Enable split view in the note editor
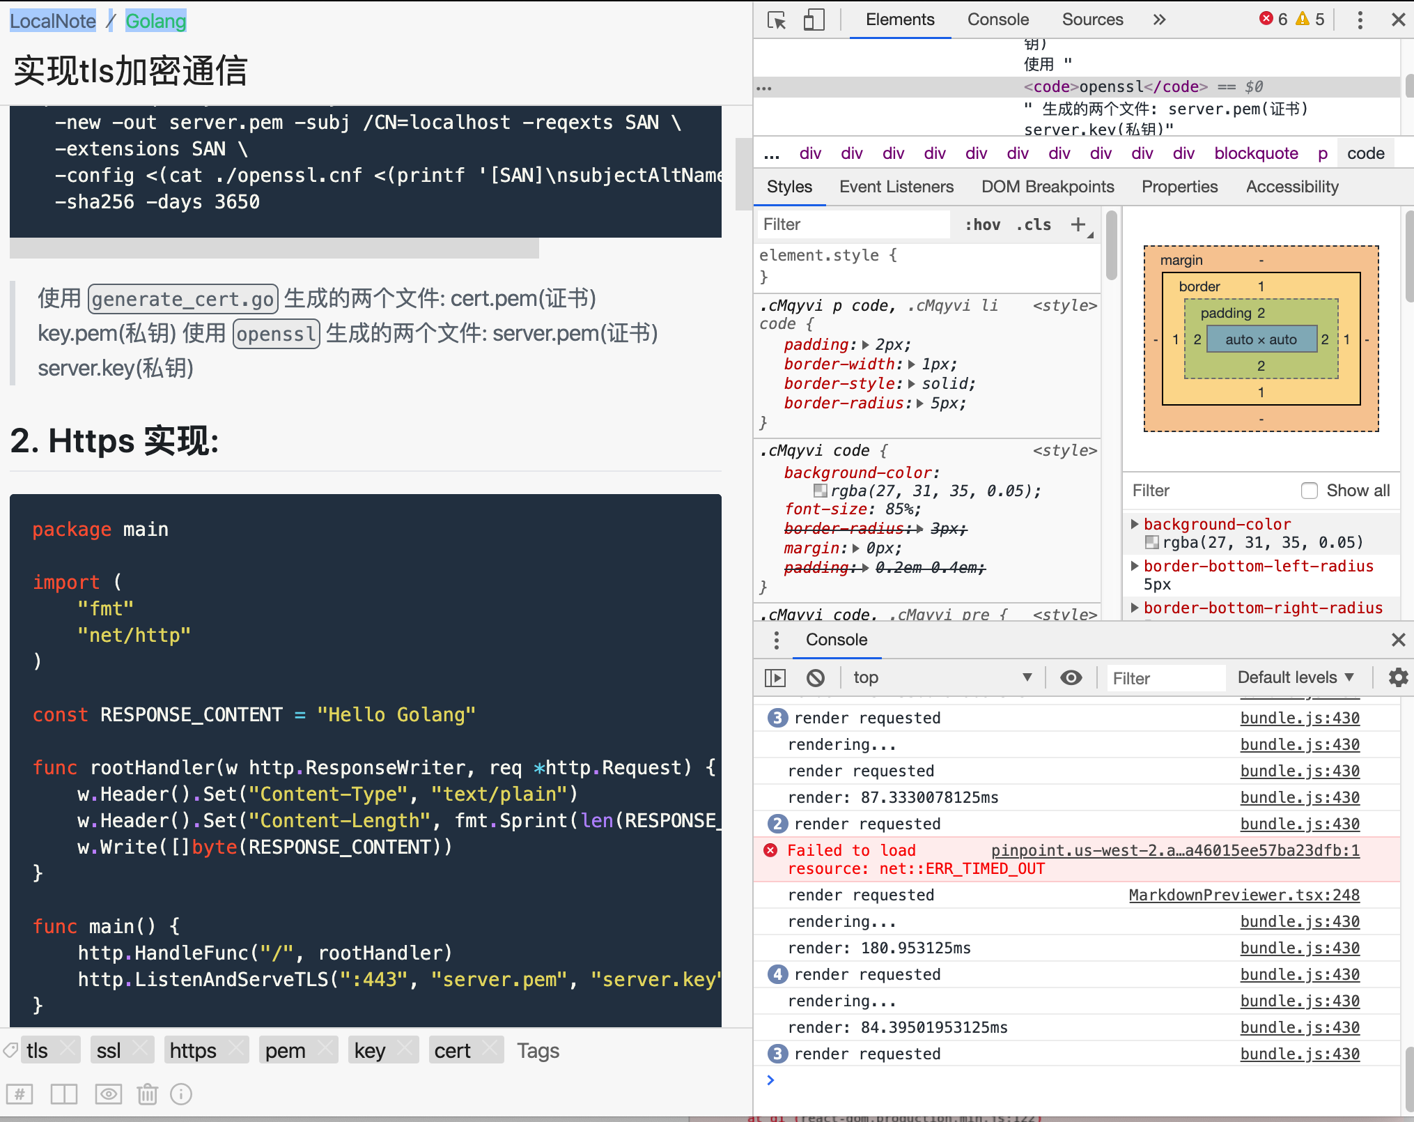Image resolution: width=1414 pixels, height=1122 pixels. pyautogui.click(x=63, y=1094)
